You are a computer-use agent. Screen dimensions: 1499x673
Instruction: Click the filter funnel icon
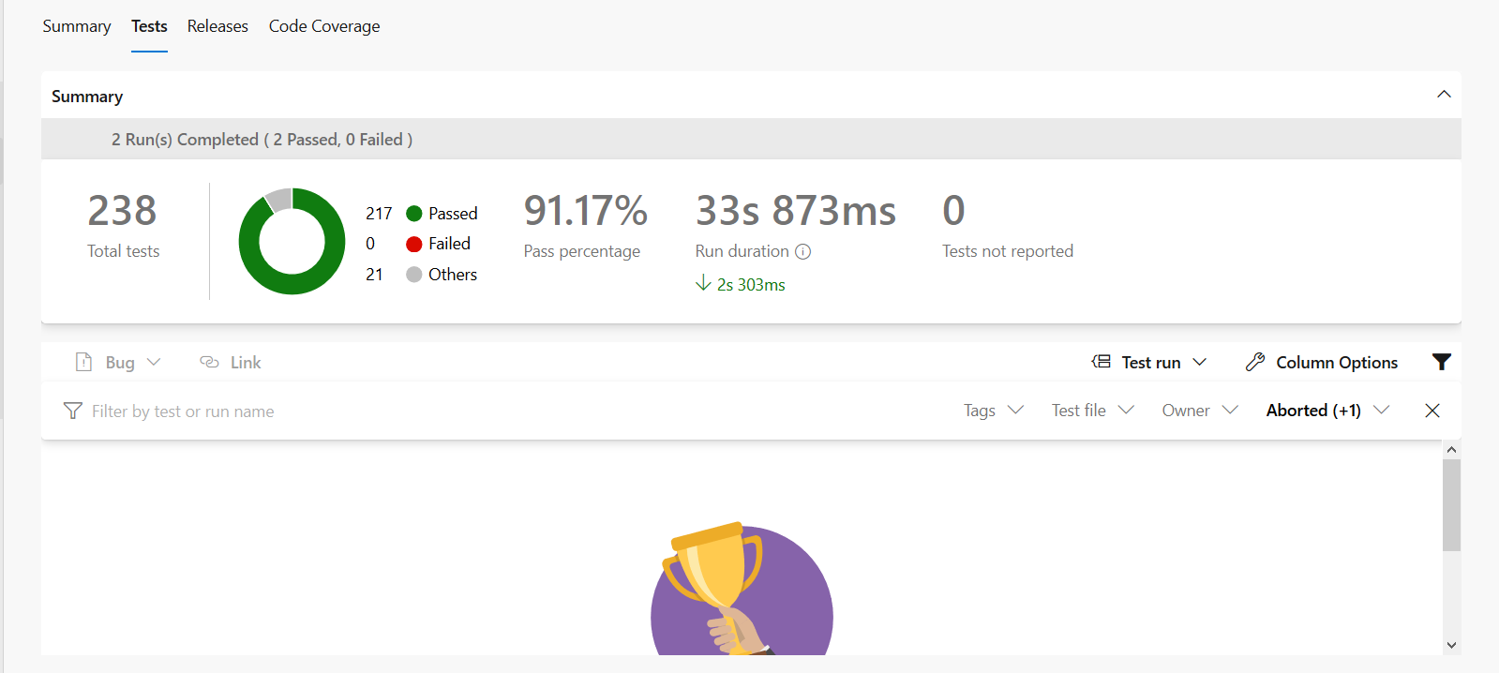coord(1441,362)
